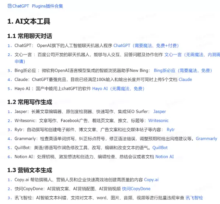Open the ChatGPT Plugins插件合集 link

tap(38, 6)
